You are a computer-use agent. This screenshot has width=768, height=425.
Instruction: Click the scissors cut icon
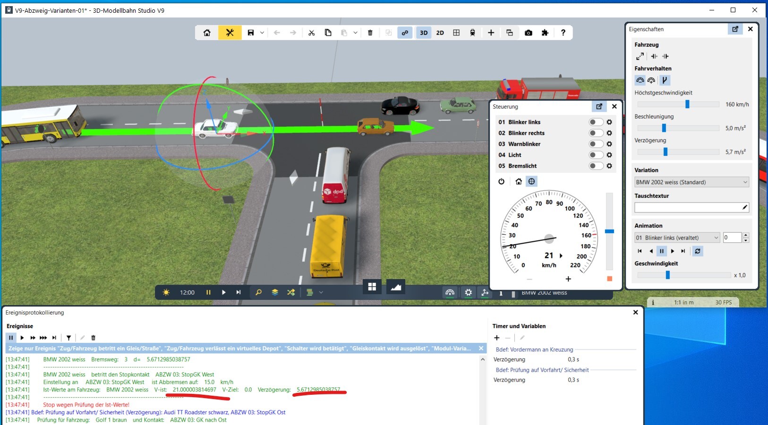click(x=311, y=33)
